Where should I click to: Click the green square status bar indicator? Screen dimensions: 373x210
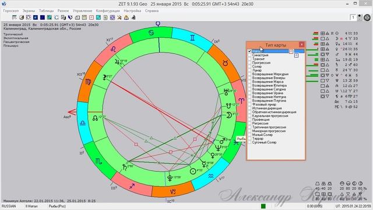tap(263, 206)
